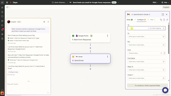
Task: Click the AI sparkle icon in panel toolbar
Action: pyautogui.click(x=161, y=20)
